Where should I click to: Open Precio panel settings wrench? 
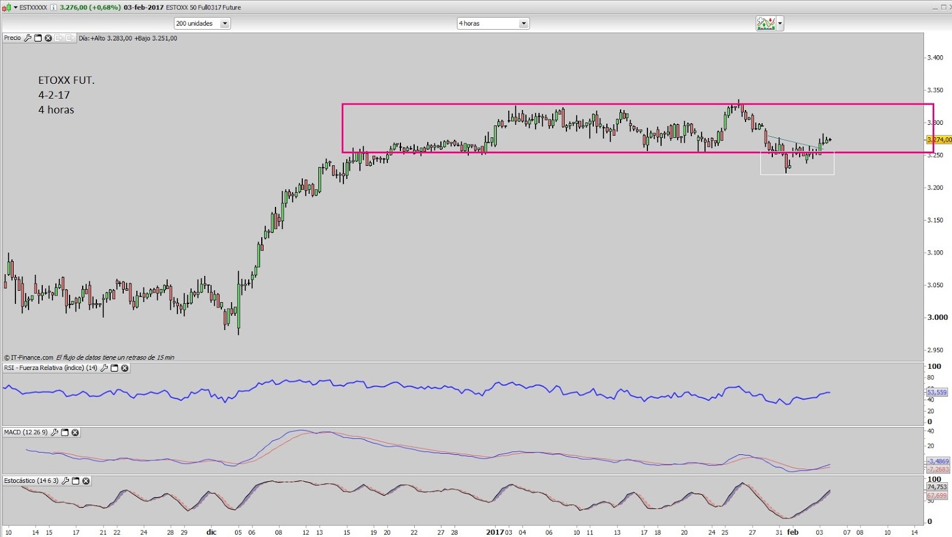[27, 38]
